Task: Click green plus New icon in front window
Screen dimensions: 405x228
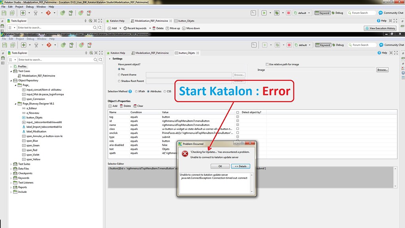Action: point(23,45)
